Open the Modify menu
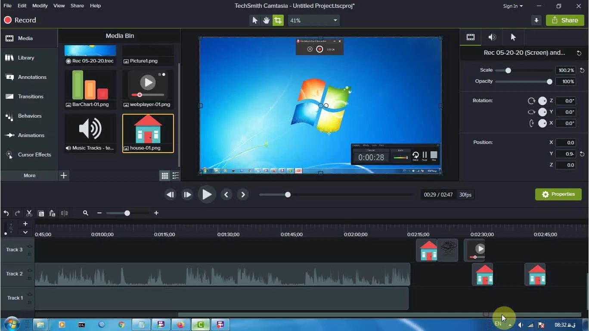This screenshot has height=331, width=589. [40, 6]
